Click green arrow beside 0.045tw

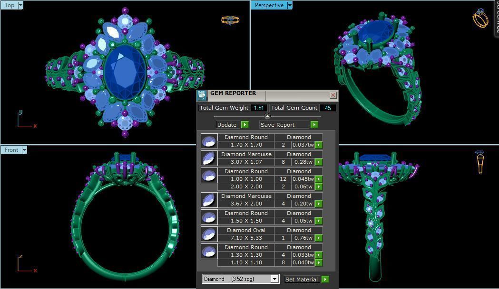pos(319,179)
